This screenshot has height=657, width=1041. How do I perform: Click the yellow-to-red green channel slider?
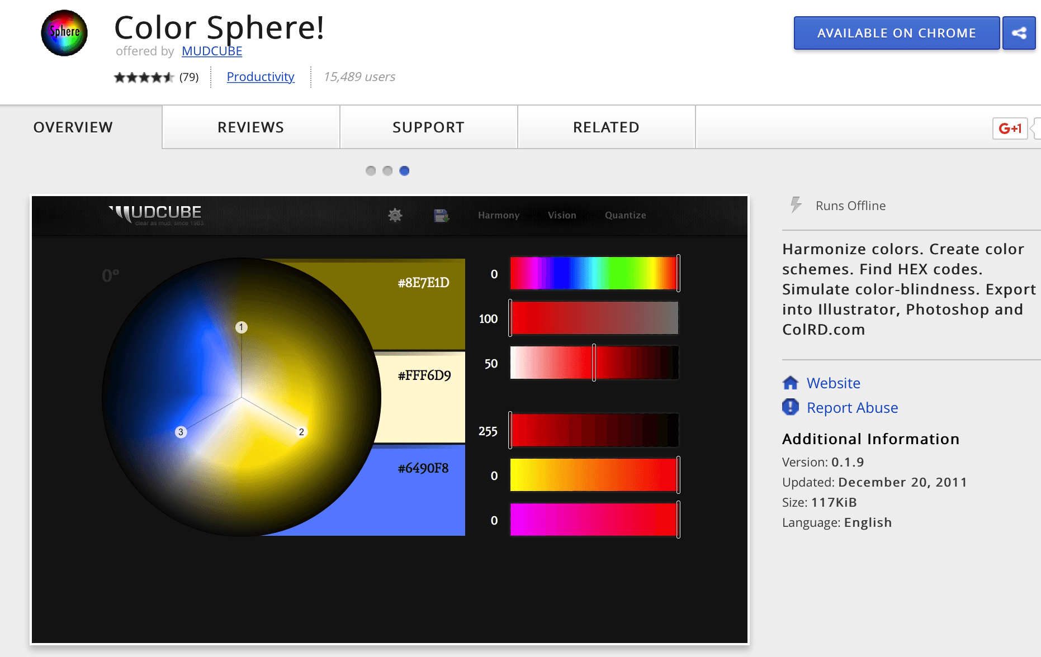pos(594,475)
